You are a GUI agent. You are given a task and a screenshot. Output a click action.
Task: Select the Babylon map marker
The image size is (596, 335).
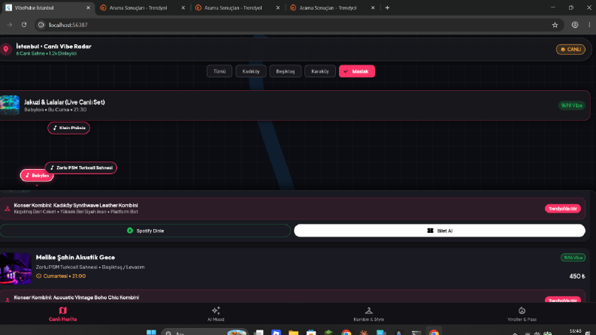tap(37, 176)
